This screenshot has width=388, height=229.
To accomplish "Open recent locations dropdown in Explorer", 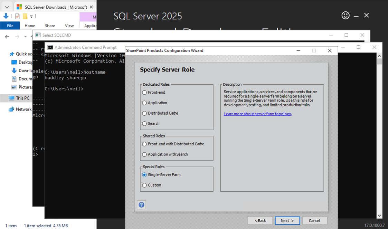I will point(26,37).
